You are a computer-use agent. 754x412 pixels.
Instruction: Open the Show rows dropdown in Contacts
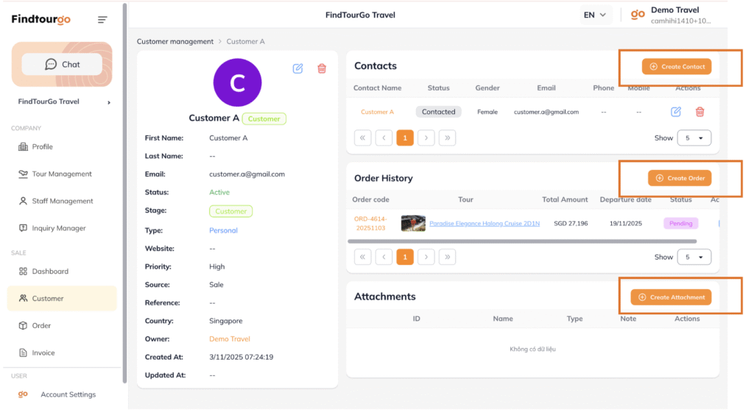(693, 138)
